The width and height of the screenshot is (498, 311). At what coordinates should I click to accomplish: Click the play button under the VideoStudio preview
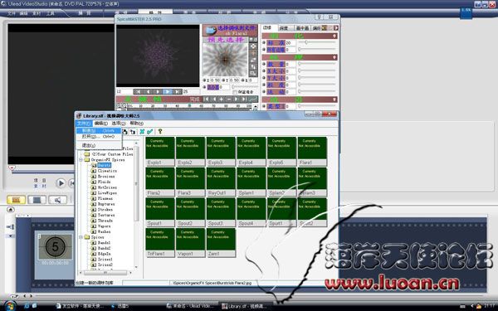(x=61, y=183)
